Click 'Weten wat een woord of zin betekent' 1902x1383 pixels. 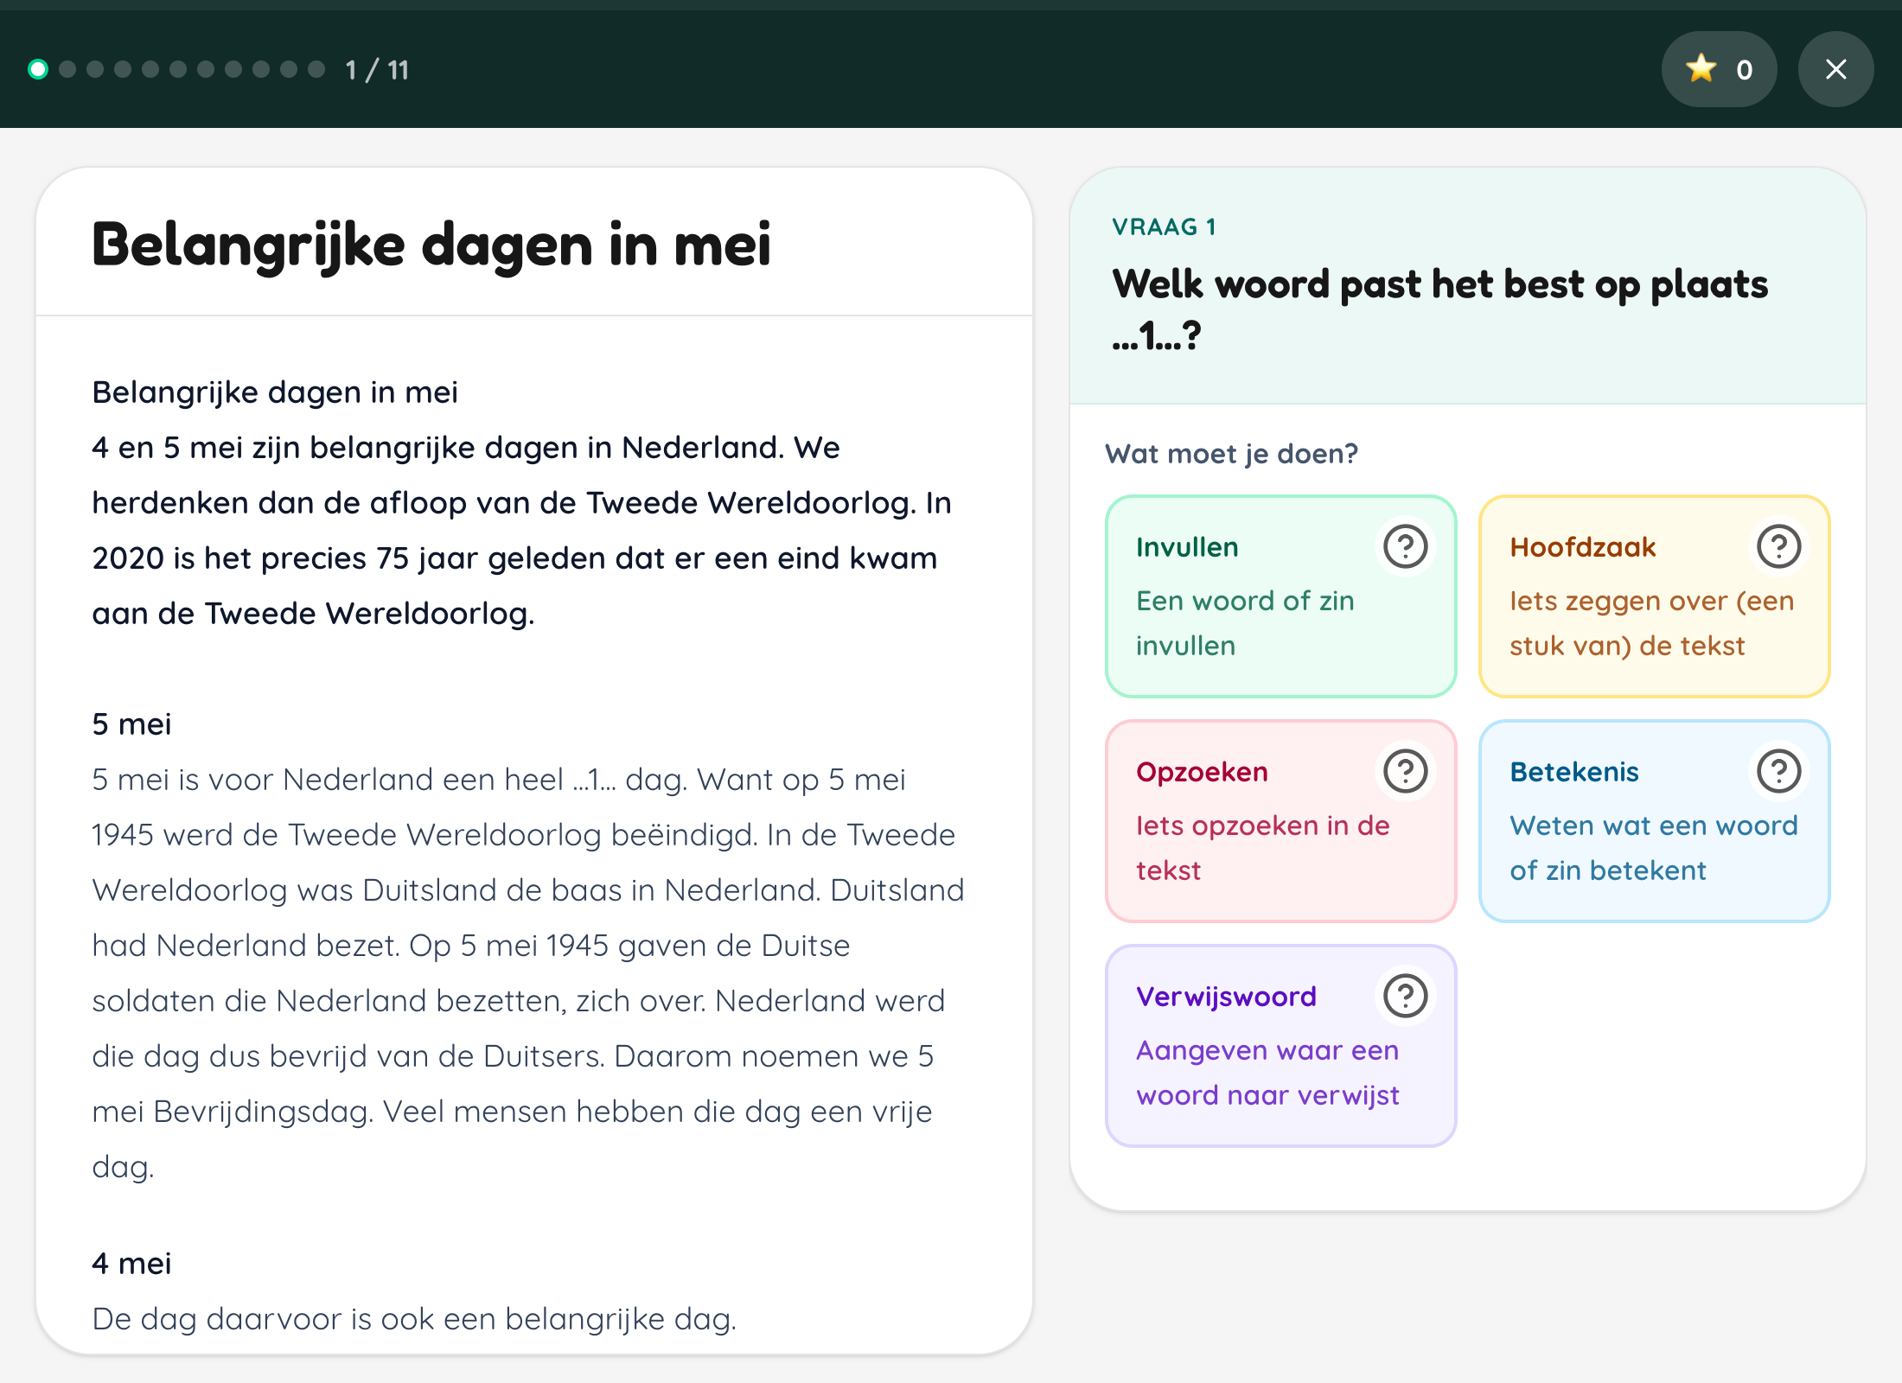[x=1654, y=848]
